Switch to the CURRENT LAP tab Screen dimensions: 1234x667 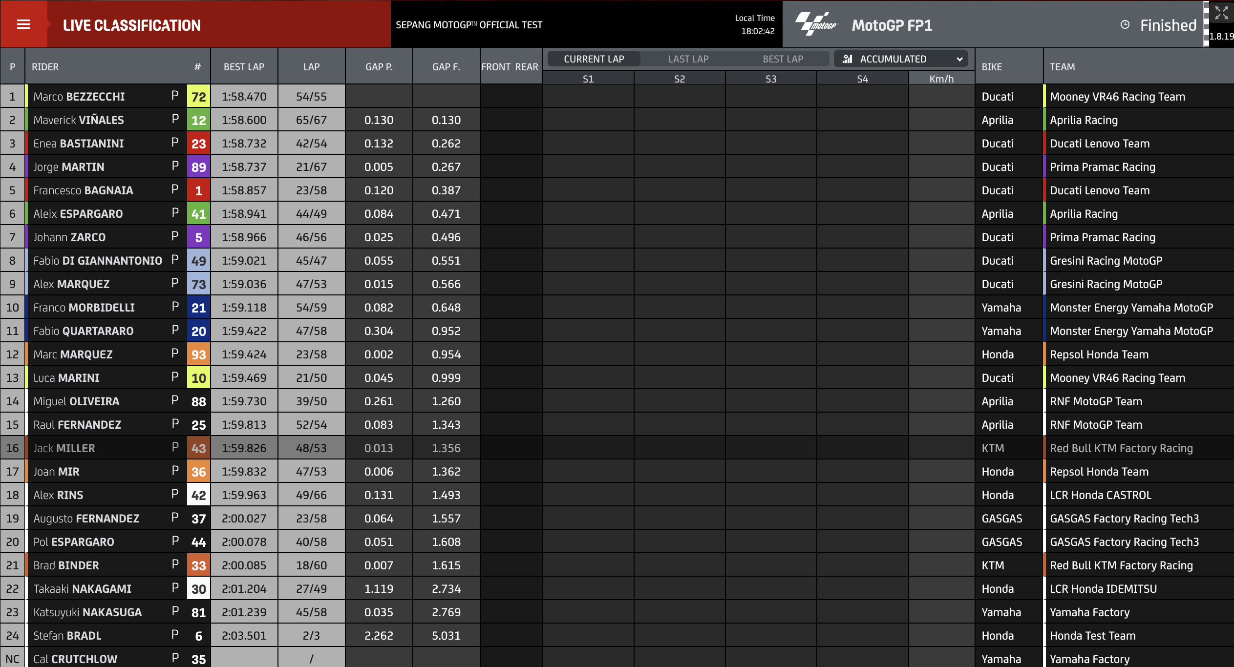coord(594,59)
